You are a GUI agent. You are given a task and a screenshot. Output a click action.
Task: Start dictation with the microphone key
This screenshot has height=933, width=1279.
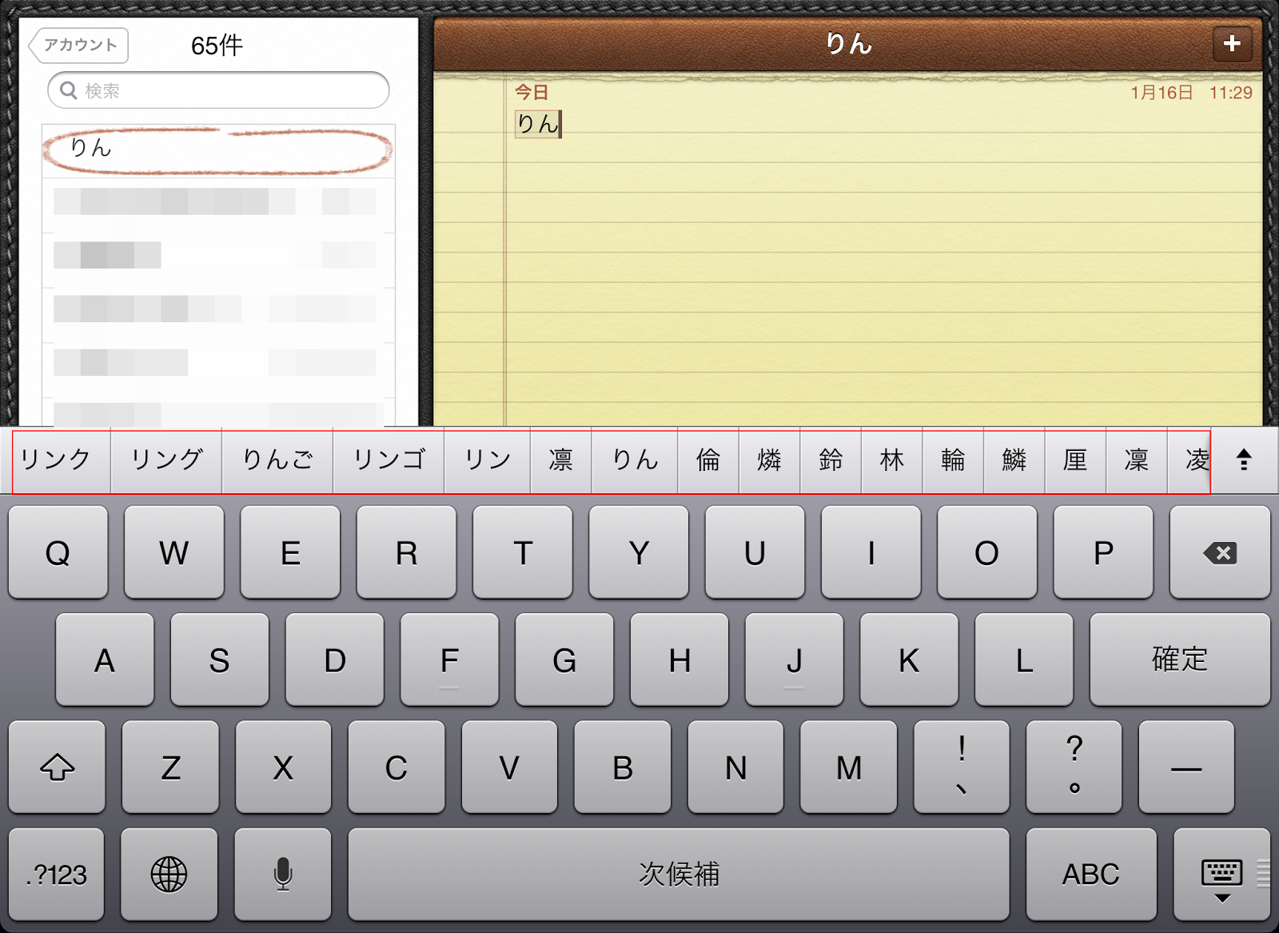coord(282,875)
